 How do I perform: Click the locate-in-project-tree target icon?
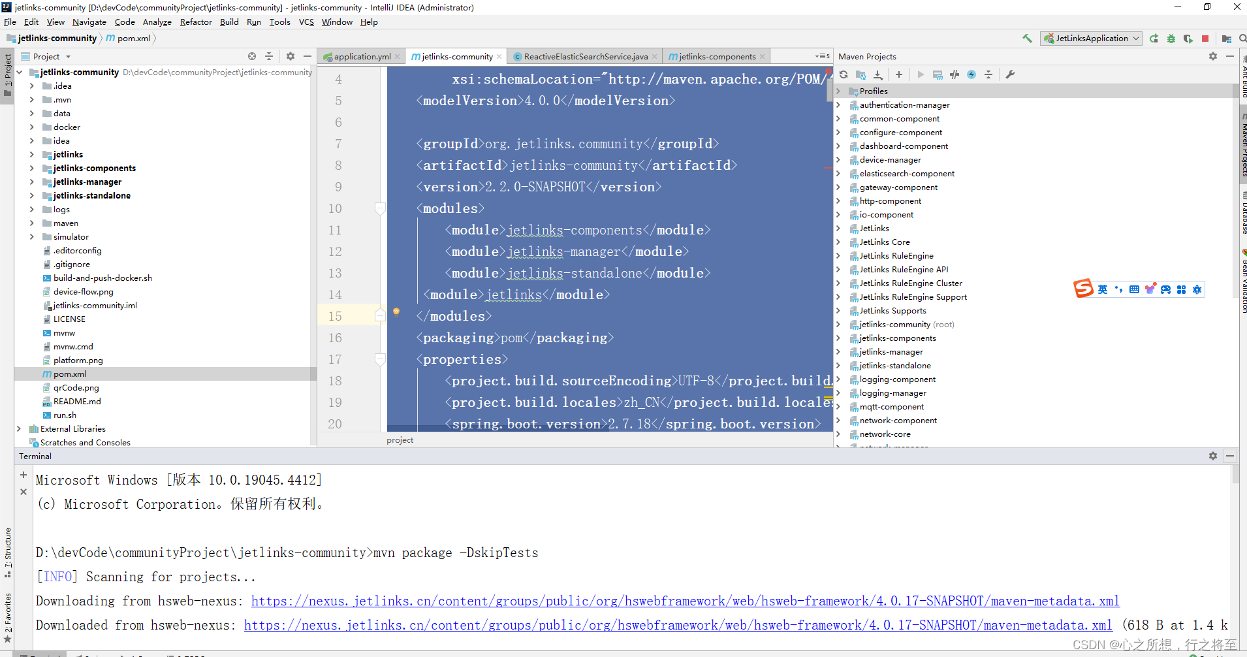point(252,56)
